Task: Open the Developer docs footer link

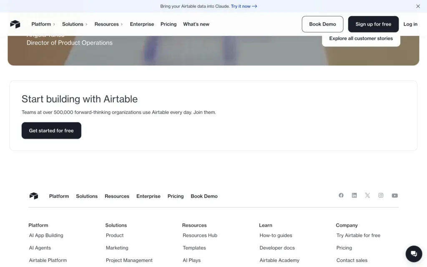Action: [277, 248]
